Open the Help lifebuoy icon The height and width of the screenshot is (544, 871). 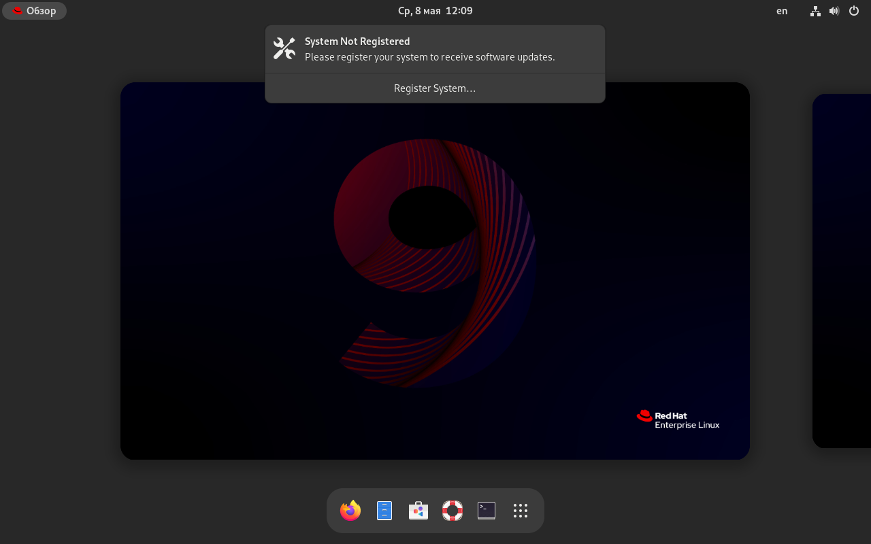click(x=453, y=511)
